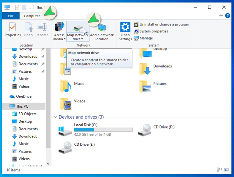
Task: Open the Customize Quick Access Toolbar dropdown
Action: [30, 8]
